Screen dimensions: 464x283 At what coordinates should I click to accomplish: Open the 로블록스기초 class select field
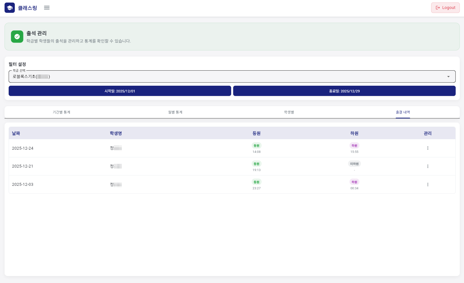(224, 77)
